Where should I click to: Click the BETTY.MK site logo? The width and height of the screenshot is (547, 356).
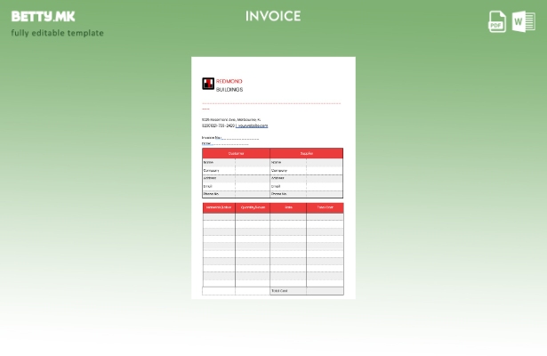coord(44,16)
